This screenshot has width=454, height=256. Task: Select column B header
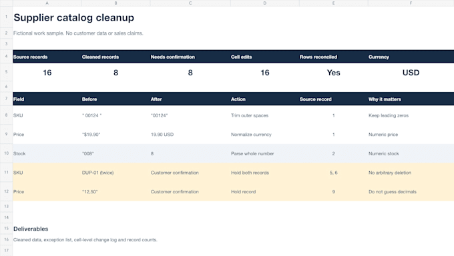116,3
